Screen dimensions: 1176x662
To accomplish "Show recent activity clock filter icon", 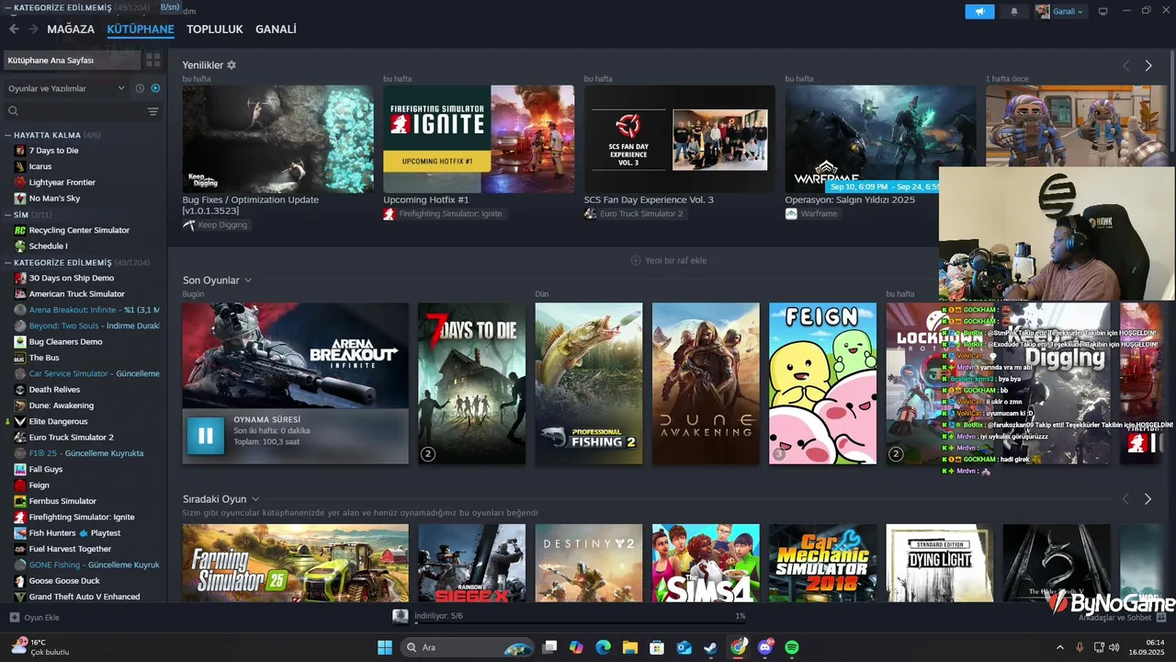I will pos(140,88).
